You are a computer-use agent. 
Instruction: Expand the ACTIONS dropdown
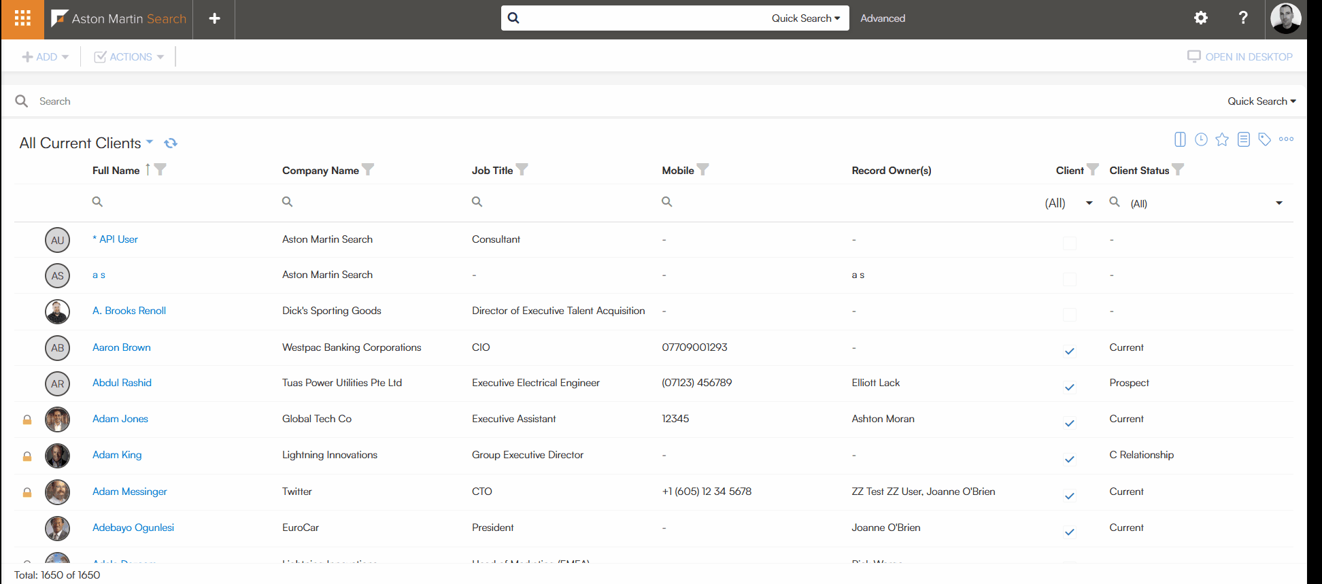(x=129, y=57)
